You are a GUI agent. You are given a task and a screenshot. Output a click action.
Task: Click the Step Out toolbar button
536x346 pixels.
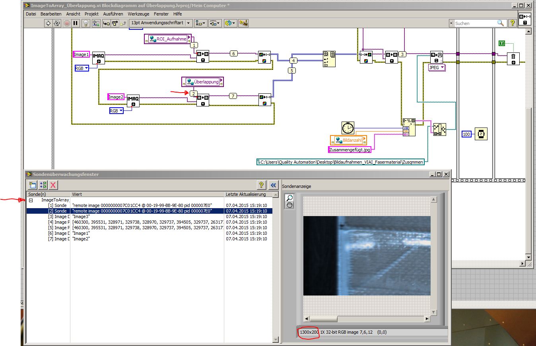pos(124,23)
